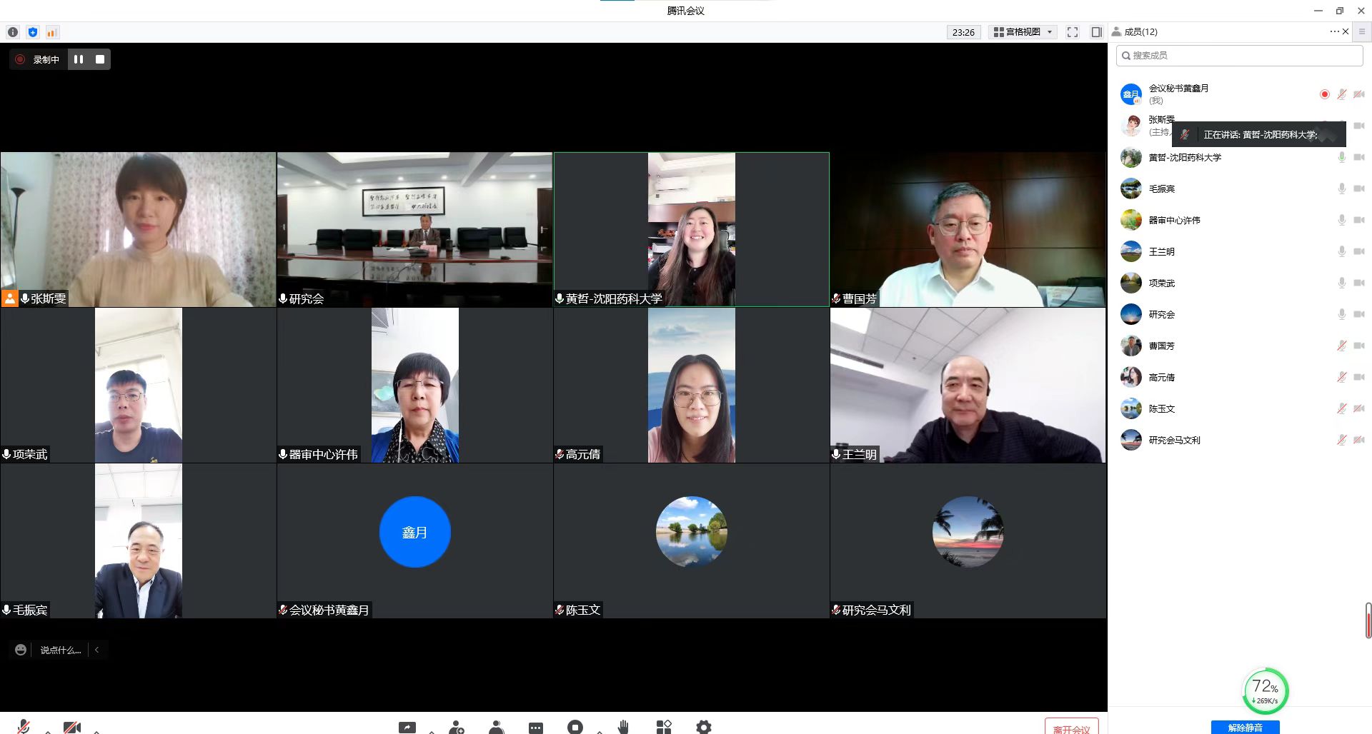The height and width of the screenshot is (734, 1372).
Task: Toggle 陈玉文 camera icon in member list
Action: tap(1359, 408)
